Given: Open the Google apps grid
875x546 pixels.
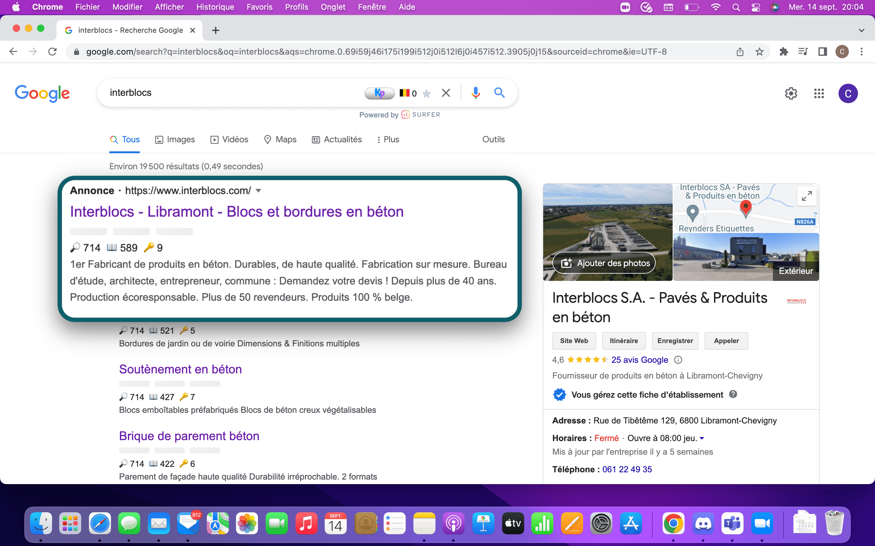Looking at the screenshot, I should (x=819, y=93).
